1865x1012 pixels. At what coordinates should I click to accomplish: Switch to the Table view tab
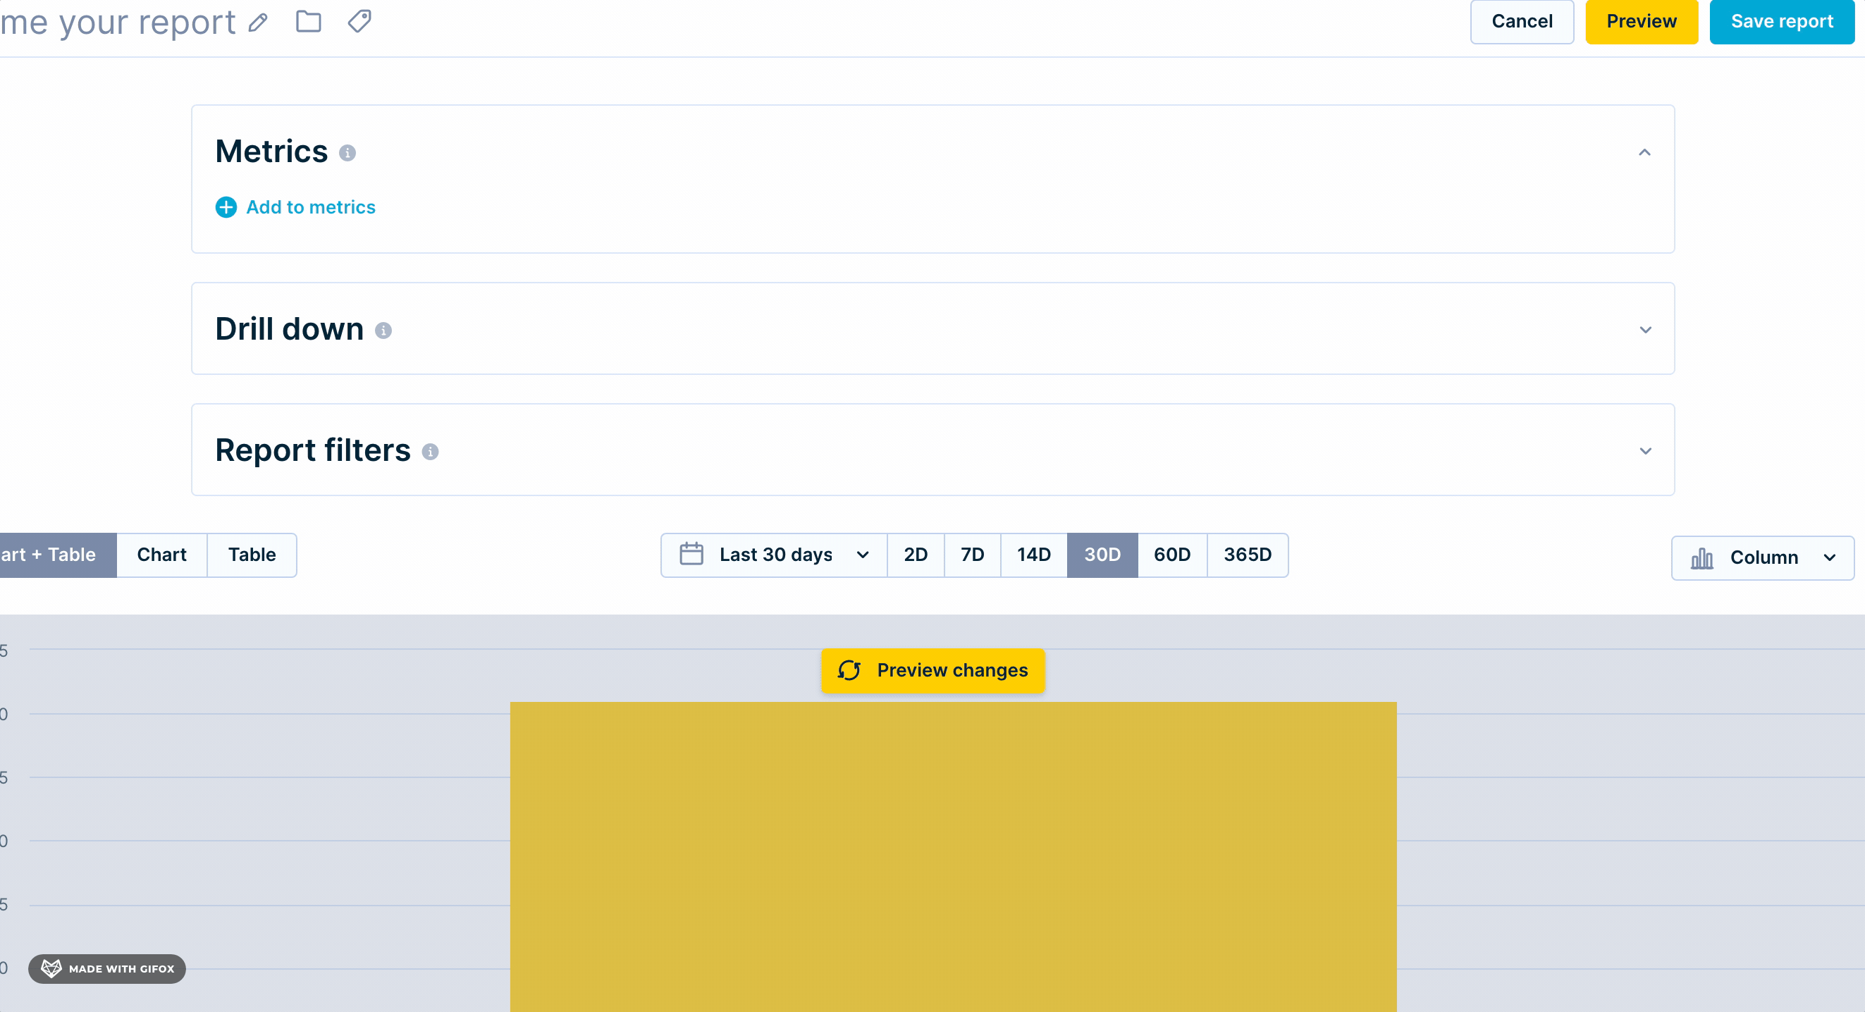pyautogui.click(x=252, y=555)
